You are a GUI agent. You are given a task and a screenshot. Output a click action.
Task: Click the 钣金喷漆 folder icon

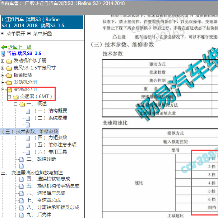click(x=9, y=76)
